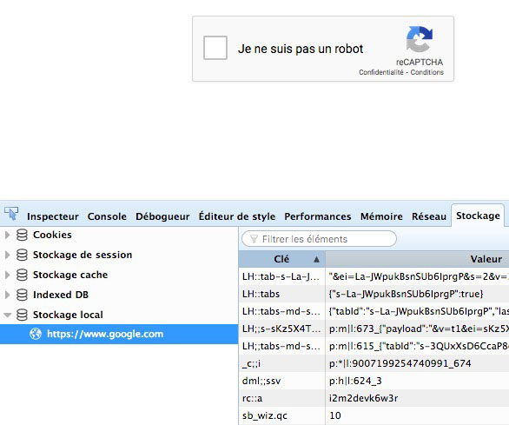Open the Mémoire tab
Viewport: 509px width, 425px height.
[381, 216]
